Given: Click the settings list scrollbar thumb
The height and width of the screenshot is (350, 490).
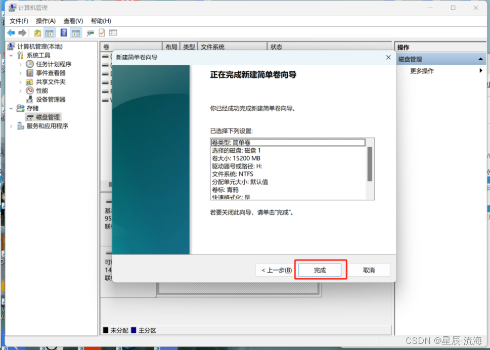Looking at the screenshot, I should pyautogui.click(x=370, y=164).
